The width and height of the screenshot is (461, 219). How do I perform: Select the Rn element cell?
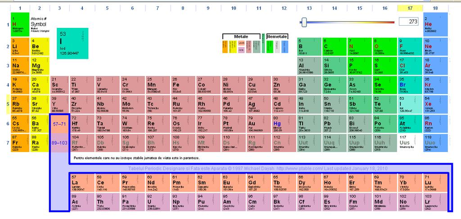(x=435, y=124)
